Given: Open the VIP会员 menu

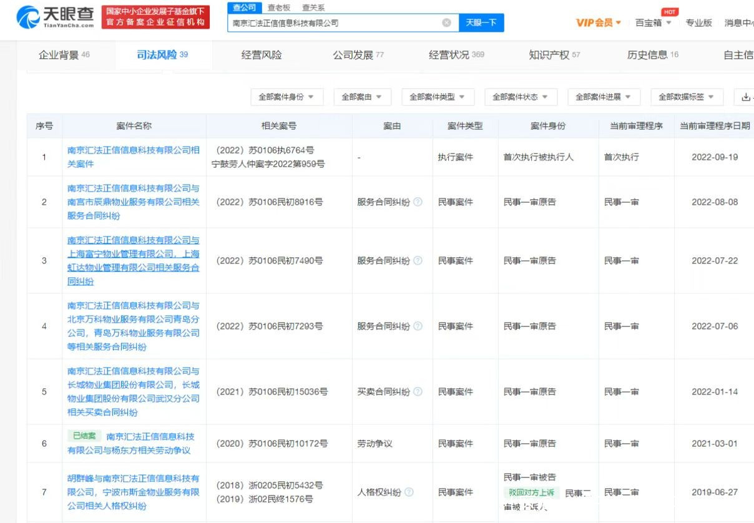Looking at the screenshot, I should point(598,22).
